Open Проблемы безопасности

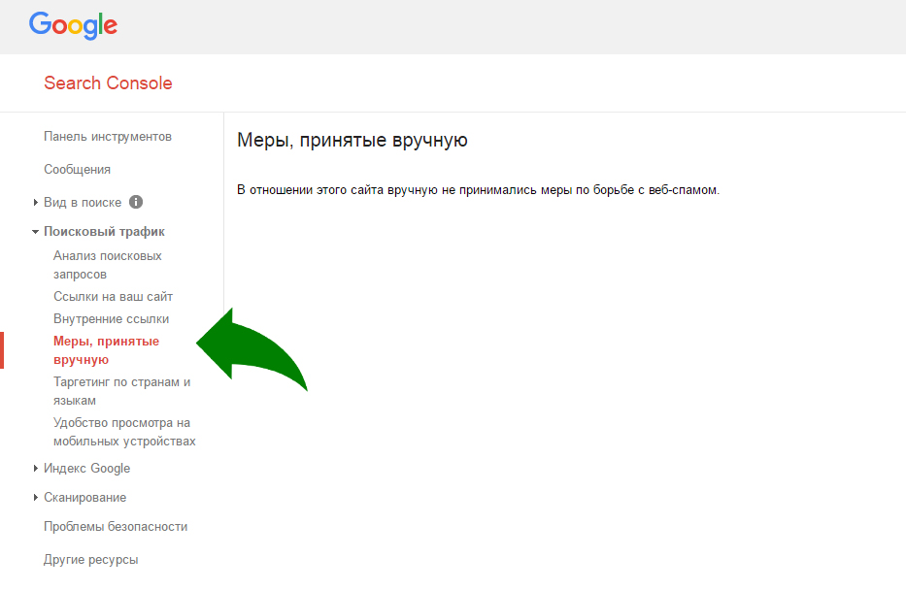(x=116, y=526)
